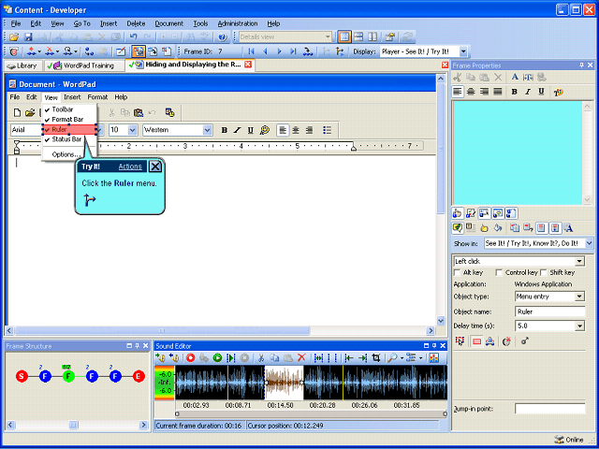Click the green F frame node
This screenshot has width=599, height=449.
[x=68, y=376]
